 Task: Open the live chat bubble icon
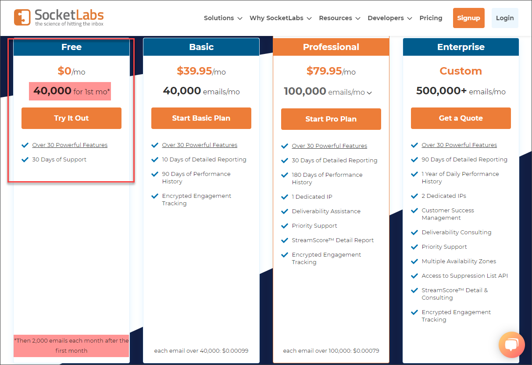[511, 345]
